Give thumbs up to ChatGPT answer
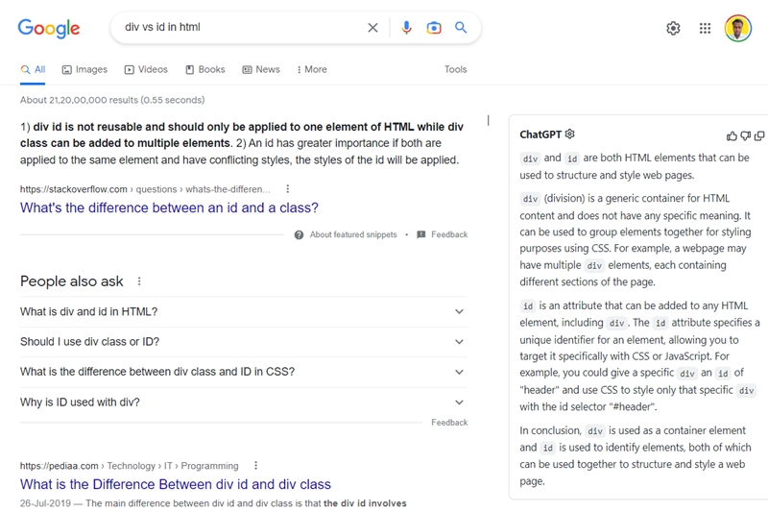 point(732,136)
